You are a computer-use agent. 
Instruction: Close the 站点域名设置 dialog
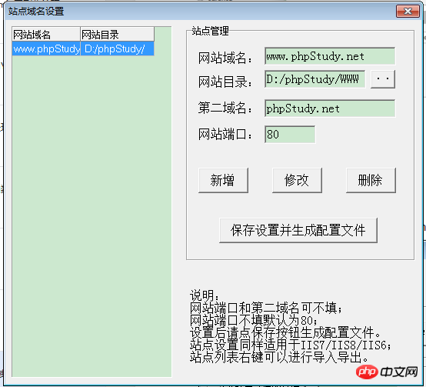(x=408, y=11)
